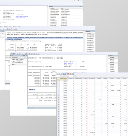This screenshot has width=128, height=136.
Task: Click Print icon in front Stata toolbar
Action: pyautogui.click(x=15, y=54)
